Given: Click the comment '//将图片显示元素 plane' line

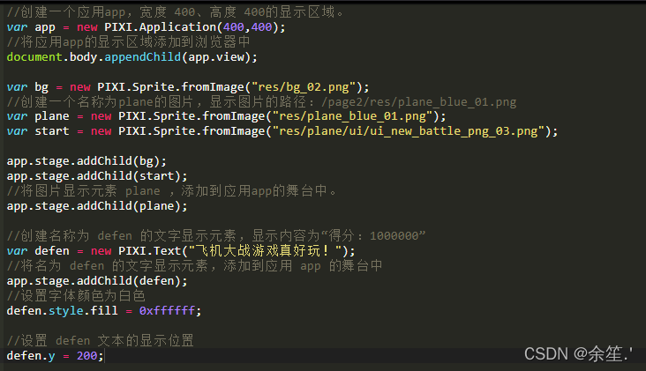Looking at the screenshot, I should coord(172,191).
